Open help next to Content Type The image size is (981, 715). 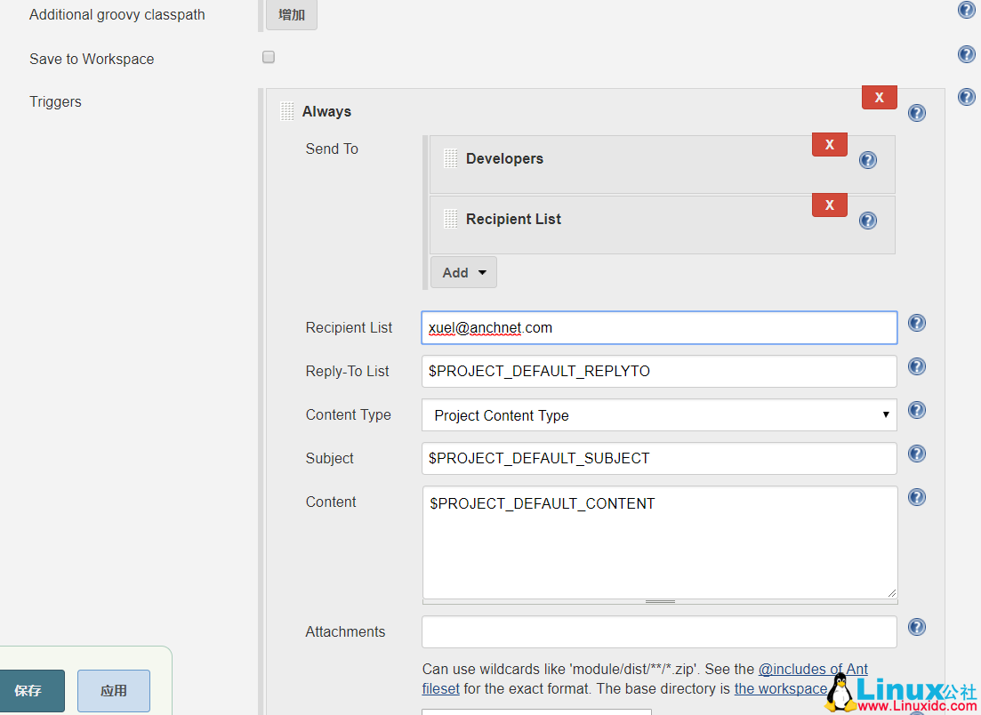click(x=916, y=410)
